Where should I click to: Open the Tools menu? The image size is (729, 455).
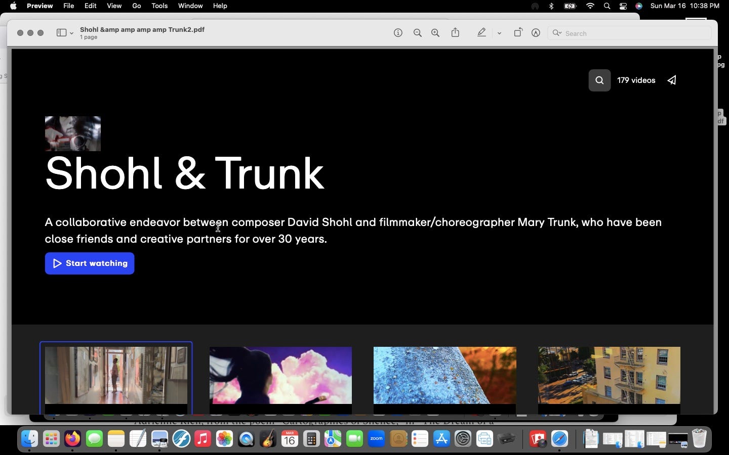coord(159,6)
